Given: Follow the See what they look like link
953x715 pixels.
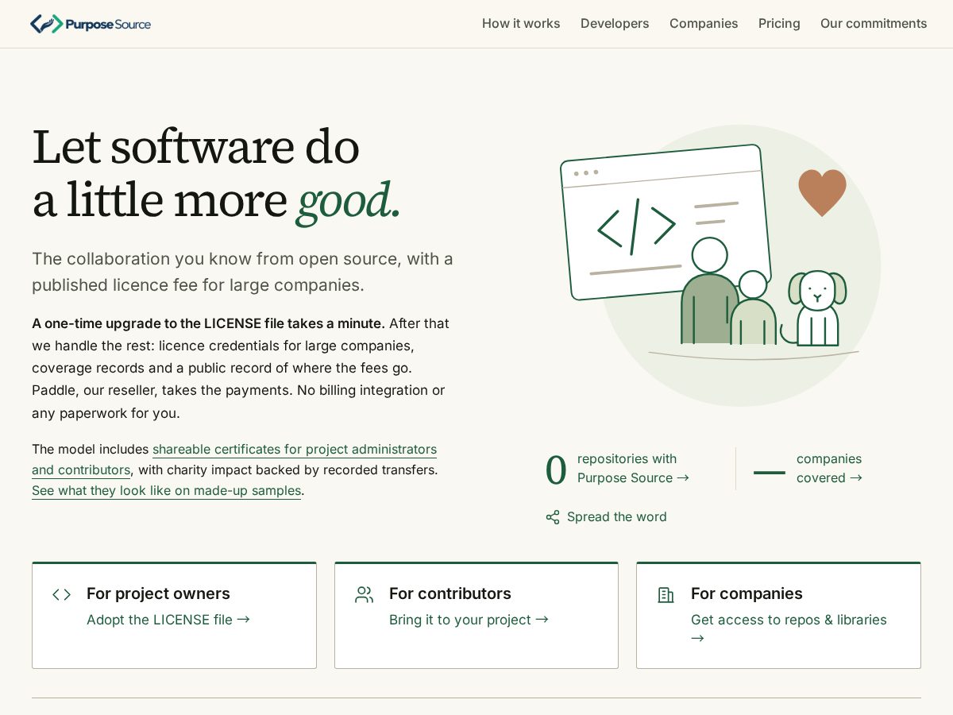Looking at the screenshot, I should click(166, 491).
